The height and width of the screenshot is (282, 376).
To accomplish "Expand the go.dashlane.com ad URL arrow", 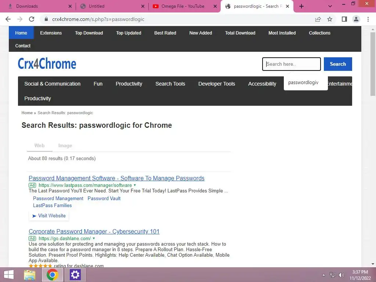I will click(x=94, y=238).
